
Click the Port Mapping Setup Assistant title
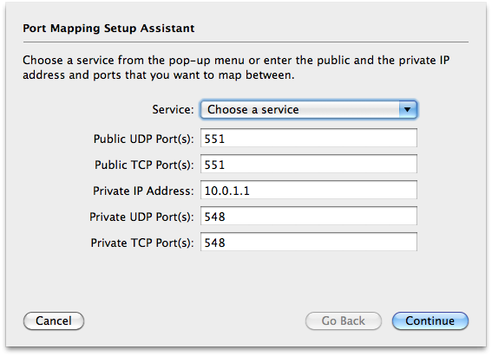(108, 29)
